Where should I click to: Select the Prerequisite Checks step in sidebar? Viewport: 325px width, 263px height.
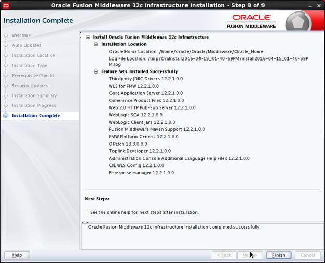coord(33,76)
